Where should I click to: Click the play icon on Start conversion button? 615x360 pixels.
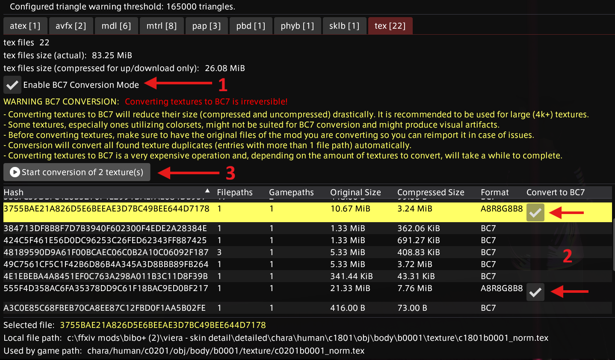pos(15,172)
